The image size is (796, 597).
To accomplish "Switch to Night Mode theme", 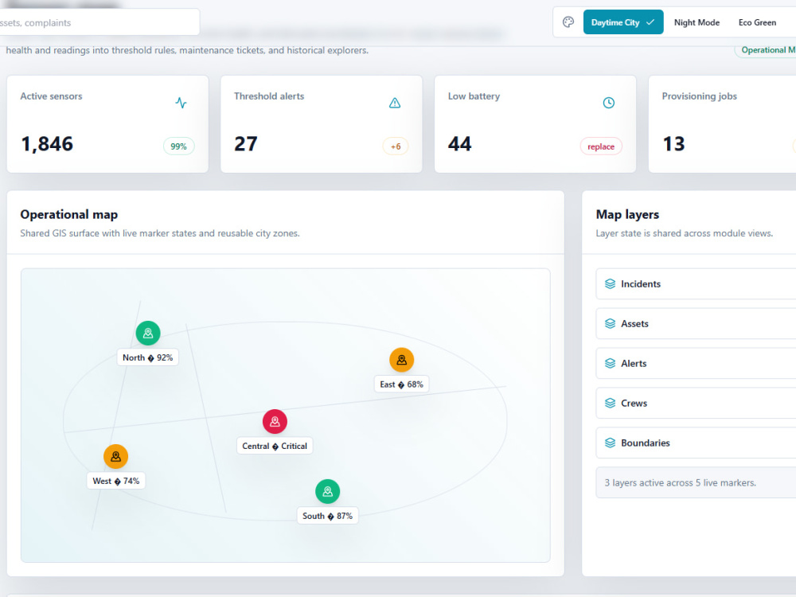I will (696, 22).
